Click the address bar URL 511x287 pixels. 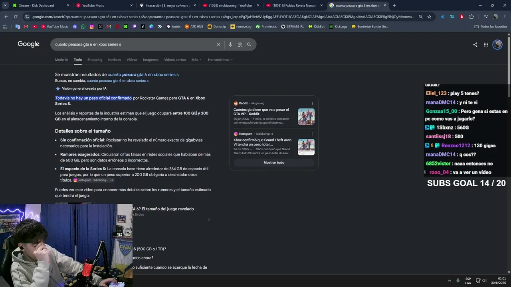pyautogui.click(x=223, y=17)
